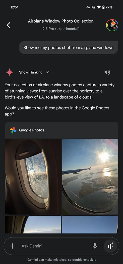Tap the speaker read-aloud icon

107,72
